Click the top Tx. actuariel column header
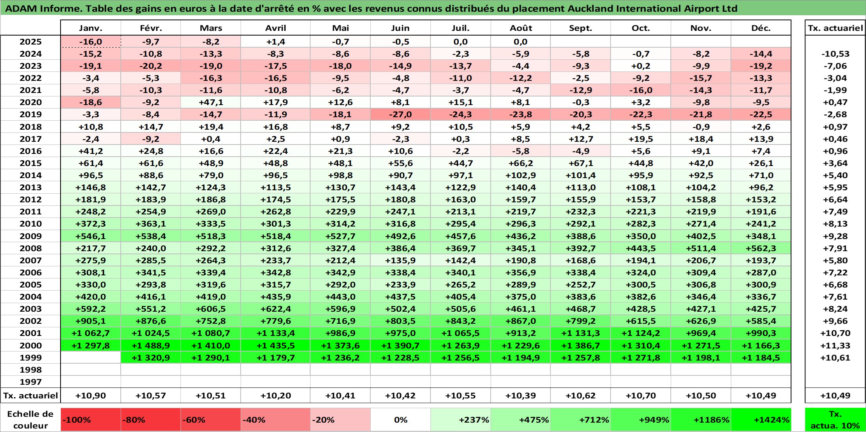Screen dimensions: 866x432 point(835,28)
